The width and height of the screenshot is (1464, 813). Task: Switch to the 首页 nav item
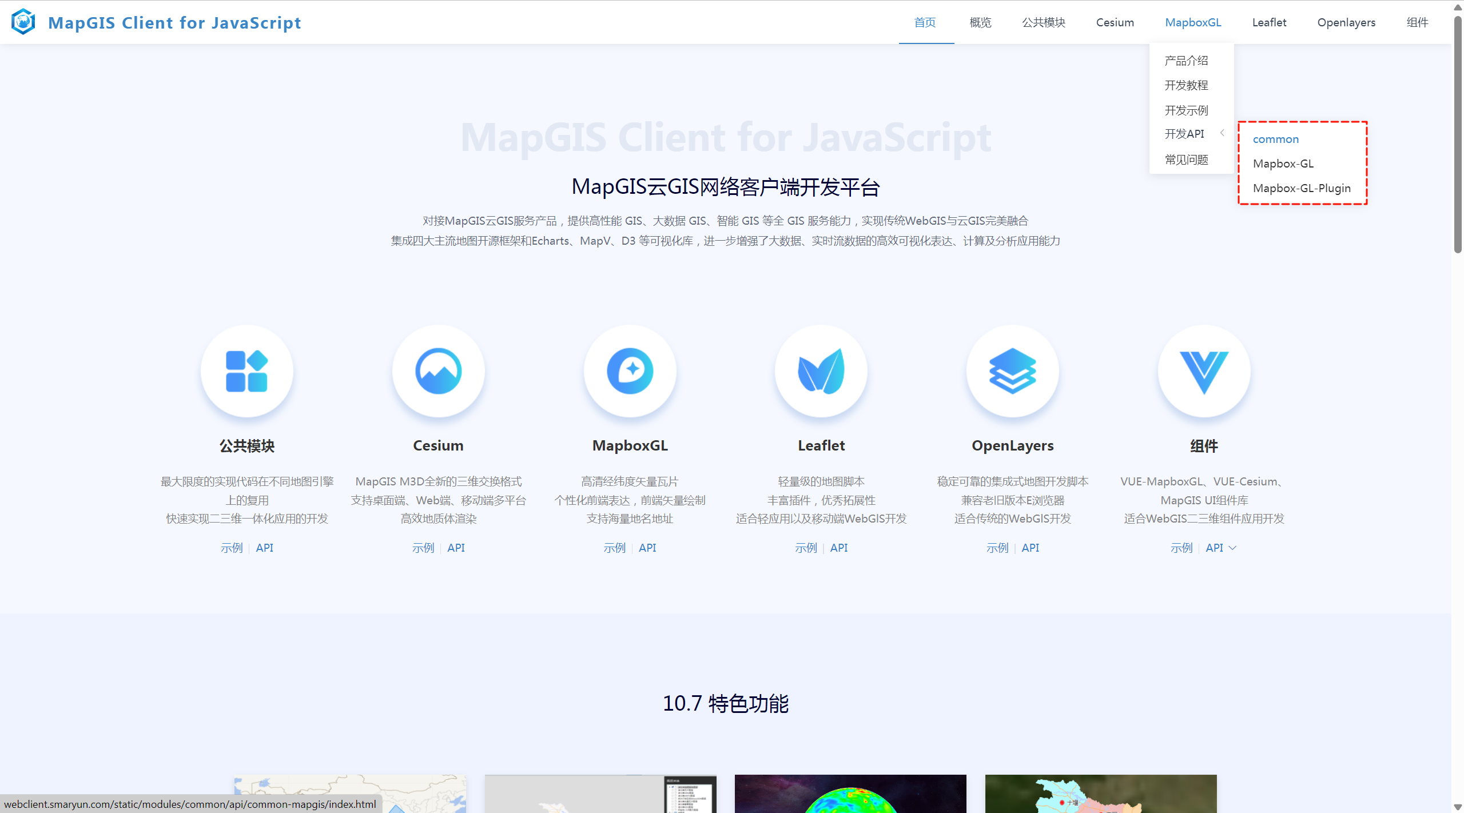pos(925,22)
